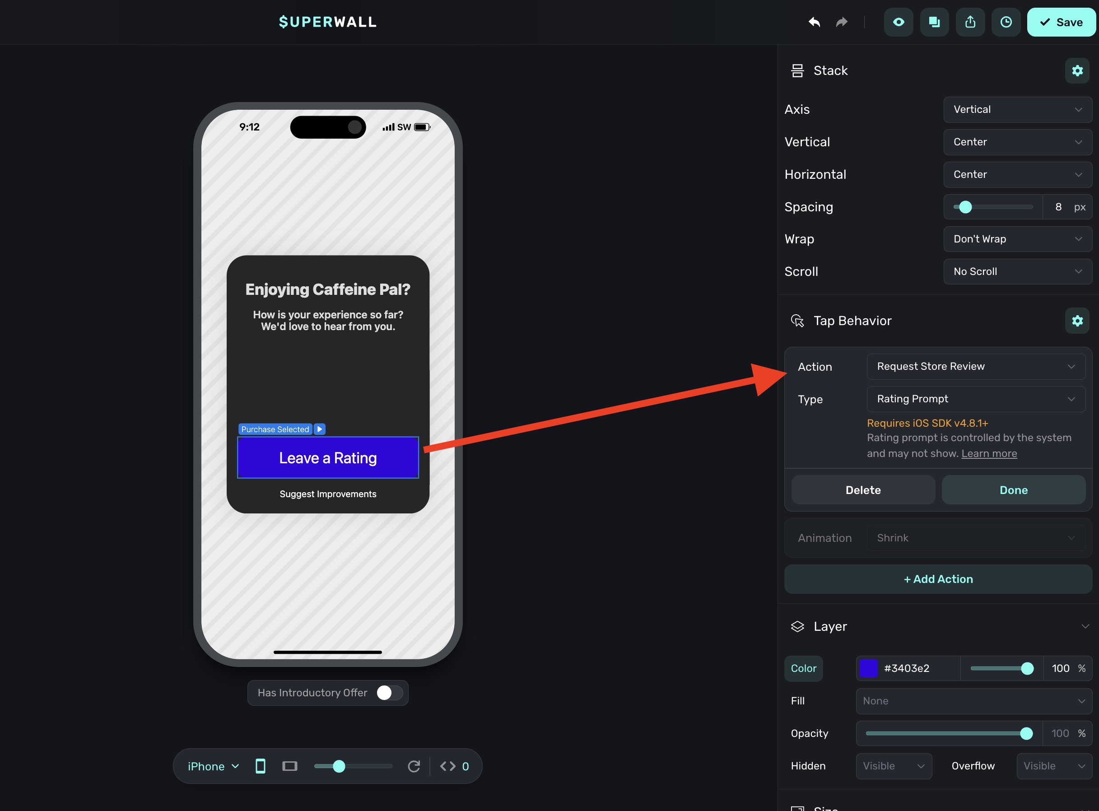Open Stack settings gear icon
1099x811 pixels.
(x=1077, y=71)
